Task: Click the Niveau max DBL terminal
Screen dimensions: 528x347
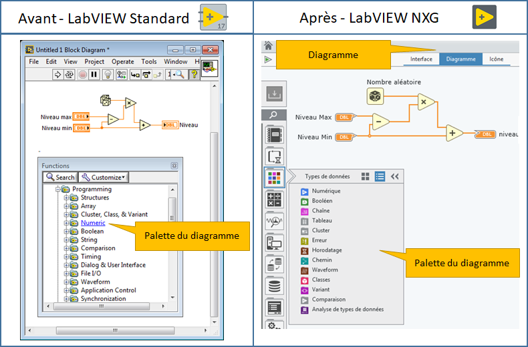Action: pos(81,117)
